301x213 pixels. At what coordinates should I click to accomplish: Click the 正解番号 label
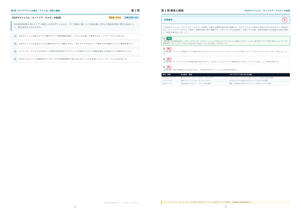coord(168,20)
